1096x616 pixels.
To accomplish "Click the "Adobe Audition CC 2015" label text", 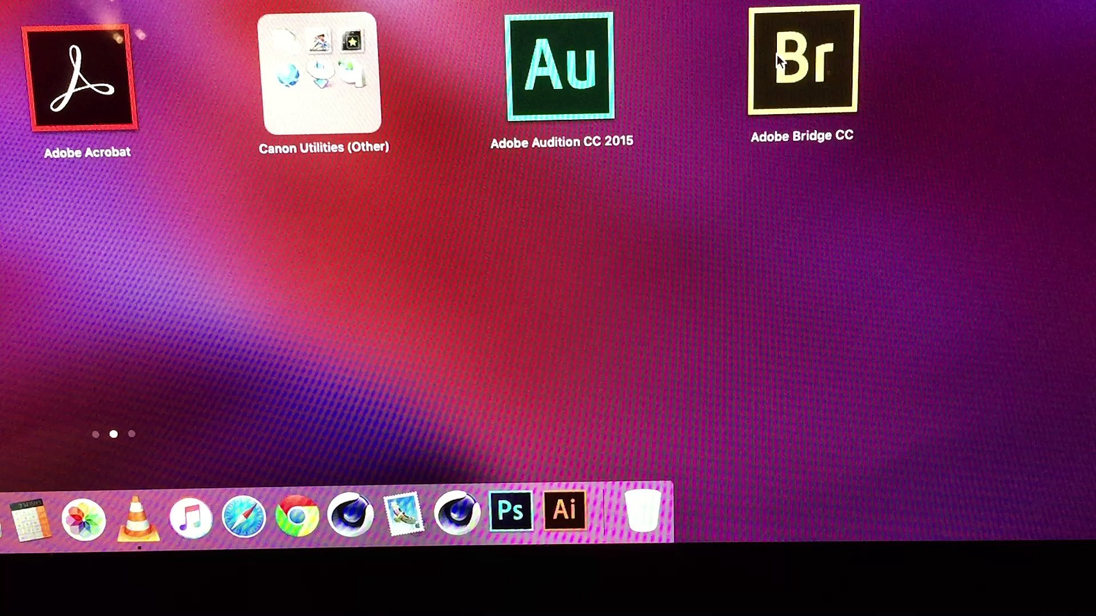I will [x=562, y=141].
